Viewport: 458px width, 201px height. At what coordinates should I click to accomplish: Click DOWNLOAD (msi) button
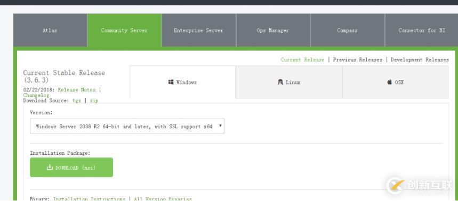coord(71,167)
